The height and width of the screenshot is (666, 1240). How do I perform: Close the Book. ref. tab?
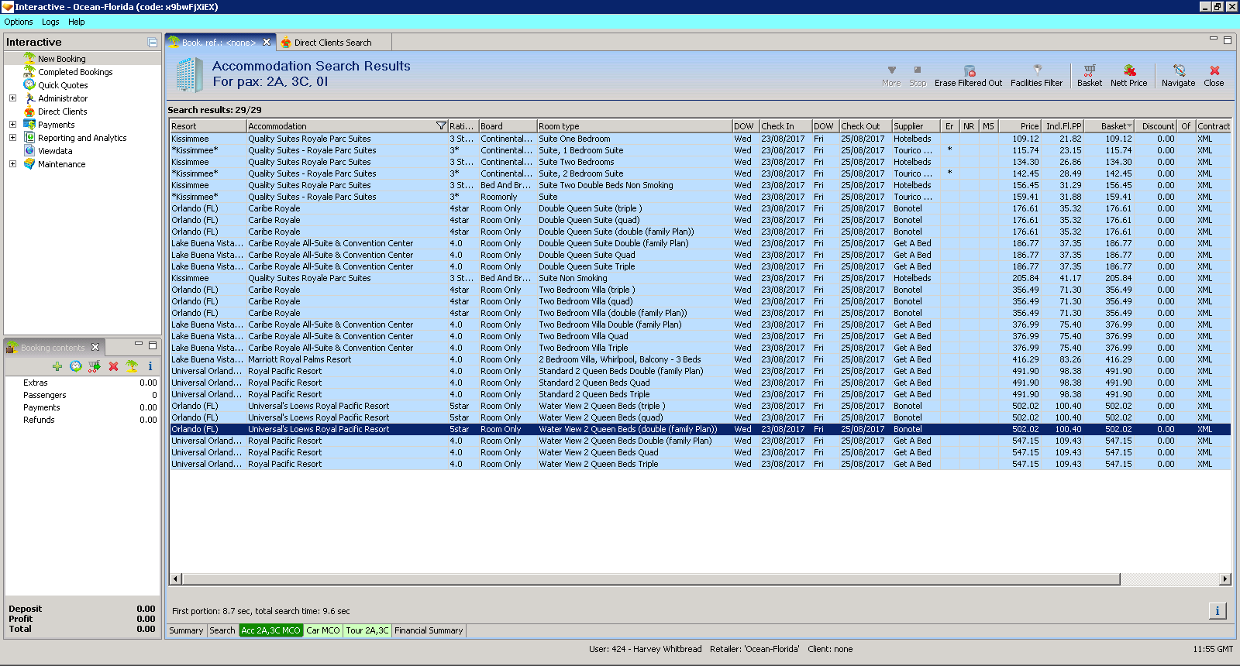pos(267,43)
